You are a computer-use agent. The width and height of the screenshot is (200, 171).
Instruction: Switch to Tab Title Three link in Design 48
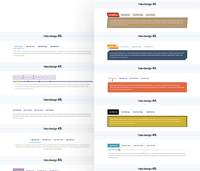[39, 110]
